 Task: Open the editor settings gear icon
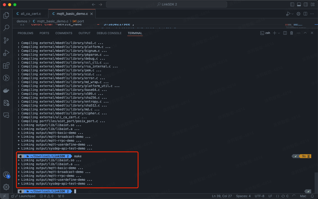(x=299, y=14)
